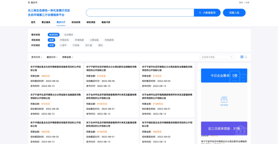Focus the main search input field at the top
The image size is (278, 144).
point(140,13)
